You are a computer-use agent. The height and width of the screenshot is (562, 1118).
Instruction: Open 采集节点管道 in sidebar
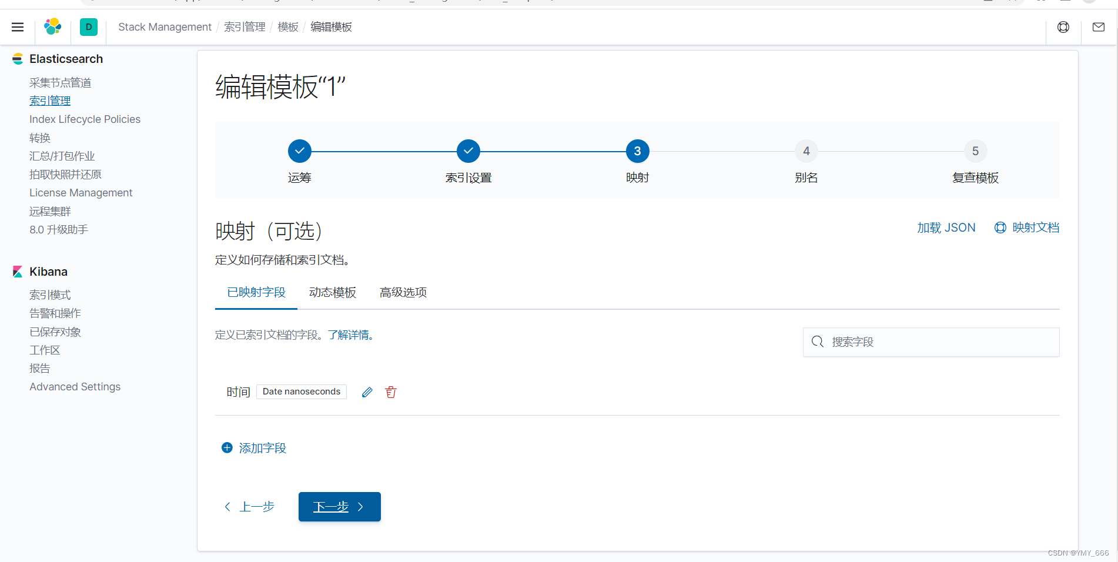pos(61,83)
